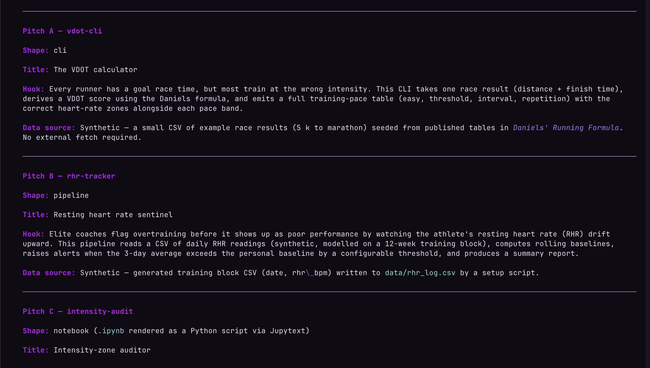650x368 pixels.
Task: Click the 'Data source:' label in Pitch B
Action: click(49, 273)
